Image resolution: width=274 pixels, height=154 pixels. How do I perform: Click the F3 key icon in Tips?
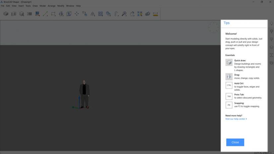[229, 105]
